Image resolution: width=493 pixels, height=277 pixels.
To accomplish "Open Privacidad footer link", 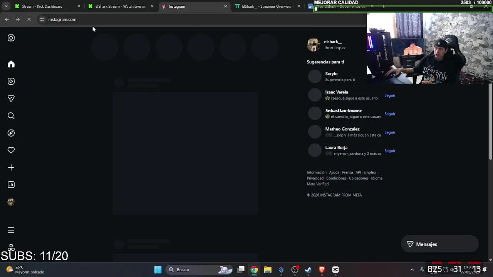I will coord(315,178).
